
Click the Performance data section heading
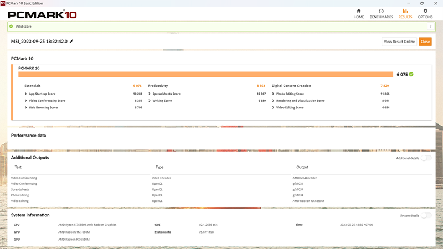29,135
